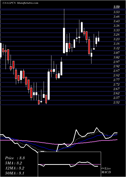Click the 2.62 price axis label

pos(116,93)
